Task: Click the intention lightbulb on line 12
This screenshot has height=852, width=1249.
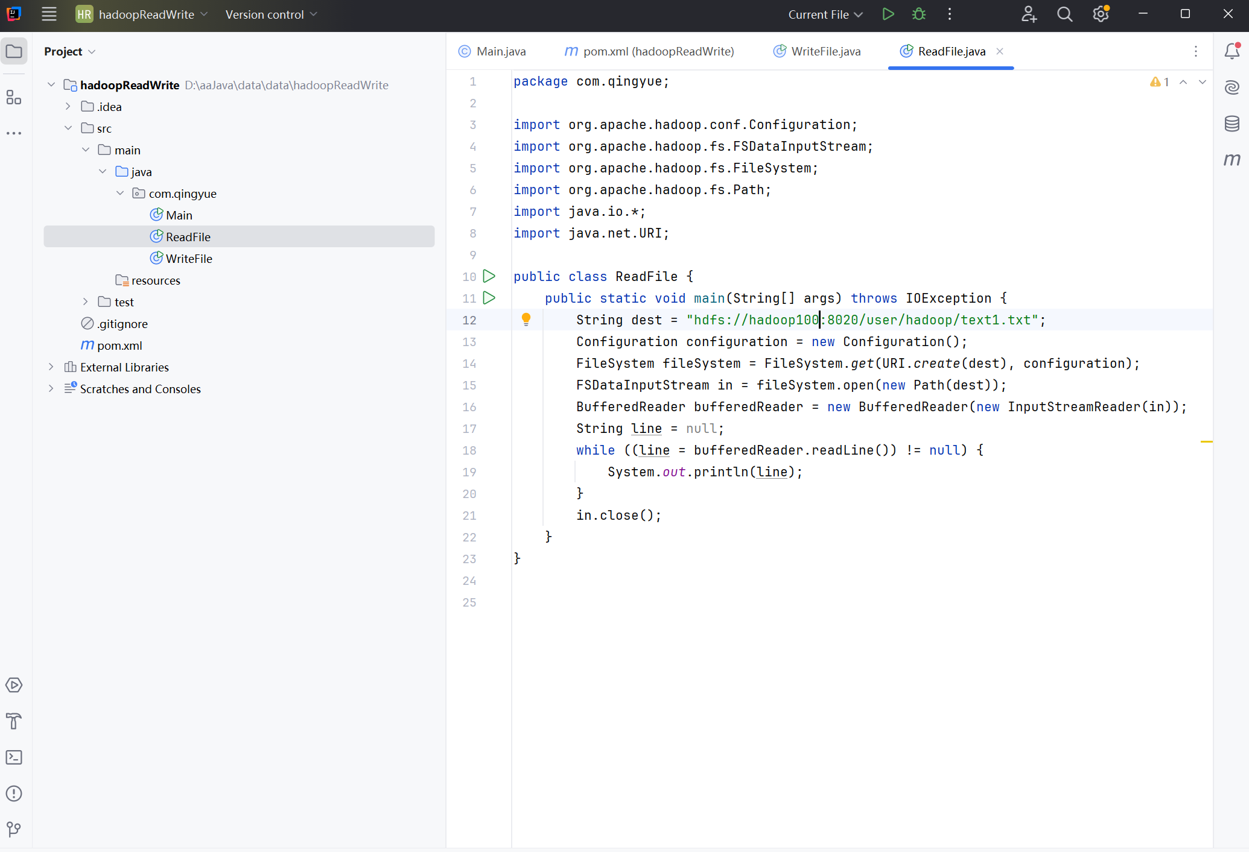Action: coord(526,319)
